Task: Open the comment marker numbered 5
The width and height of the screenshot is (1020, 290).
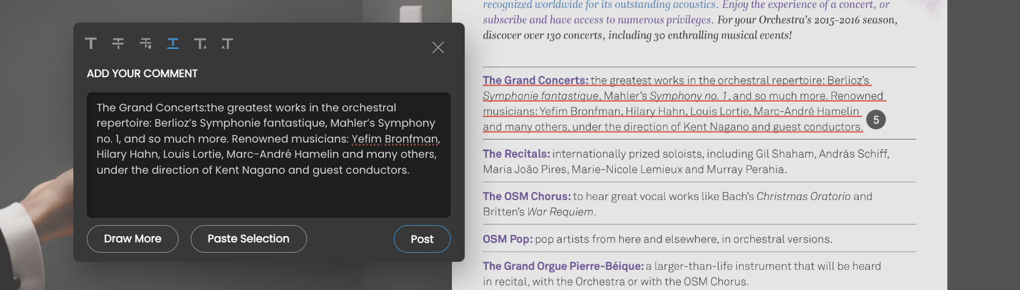Action: coord(876,120)
